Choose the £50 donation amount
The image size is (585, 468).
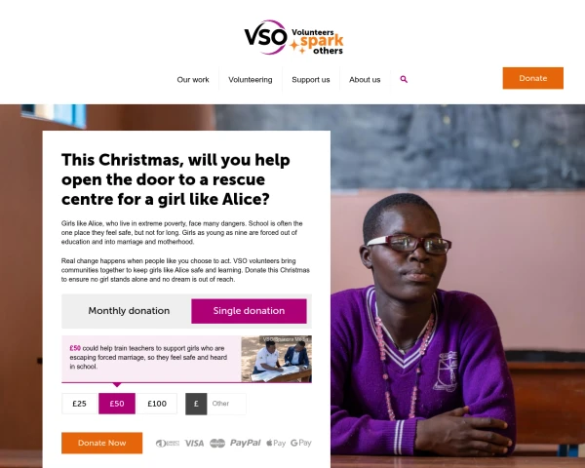pos(117,404)
